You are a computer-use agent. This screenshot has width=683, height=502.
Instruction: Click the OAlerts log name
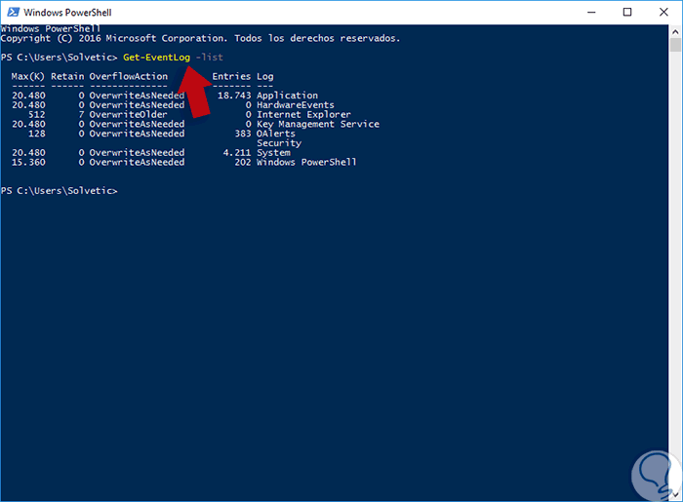(276, 134)
